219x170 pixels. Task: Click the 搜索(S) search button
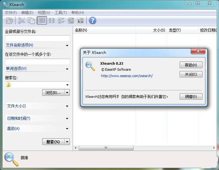pos(54,142)
